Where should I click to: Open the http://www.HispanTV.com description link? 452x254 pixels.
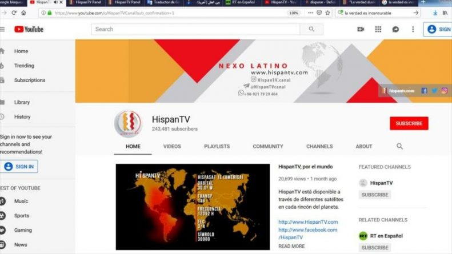point(308,222)
